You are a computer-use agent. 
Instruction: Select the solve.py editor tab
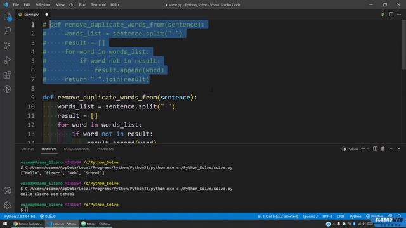tap(31, 15)
